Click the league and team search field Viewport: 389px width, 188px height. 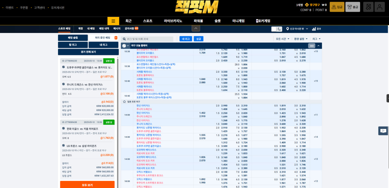[149, 39]
